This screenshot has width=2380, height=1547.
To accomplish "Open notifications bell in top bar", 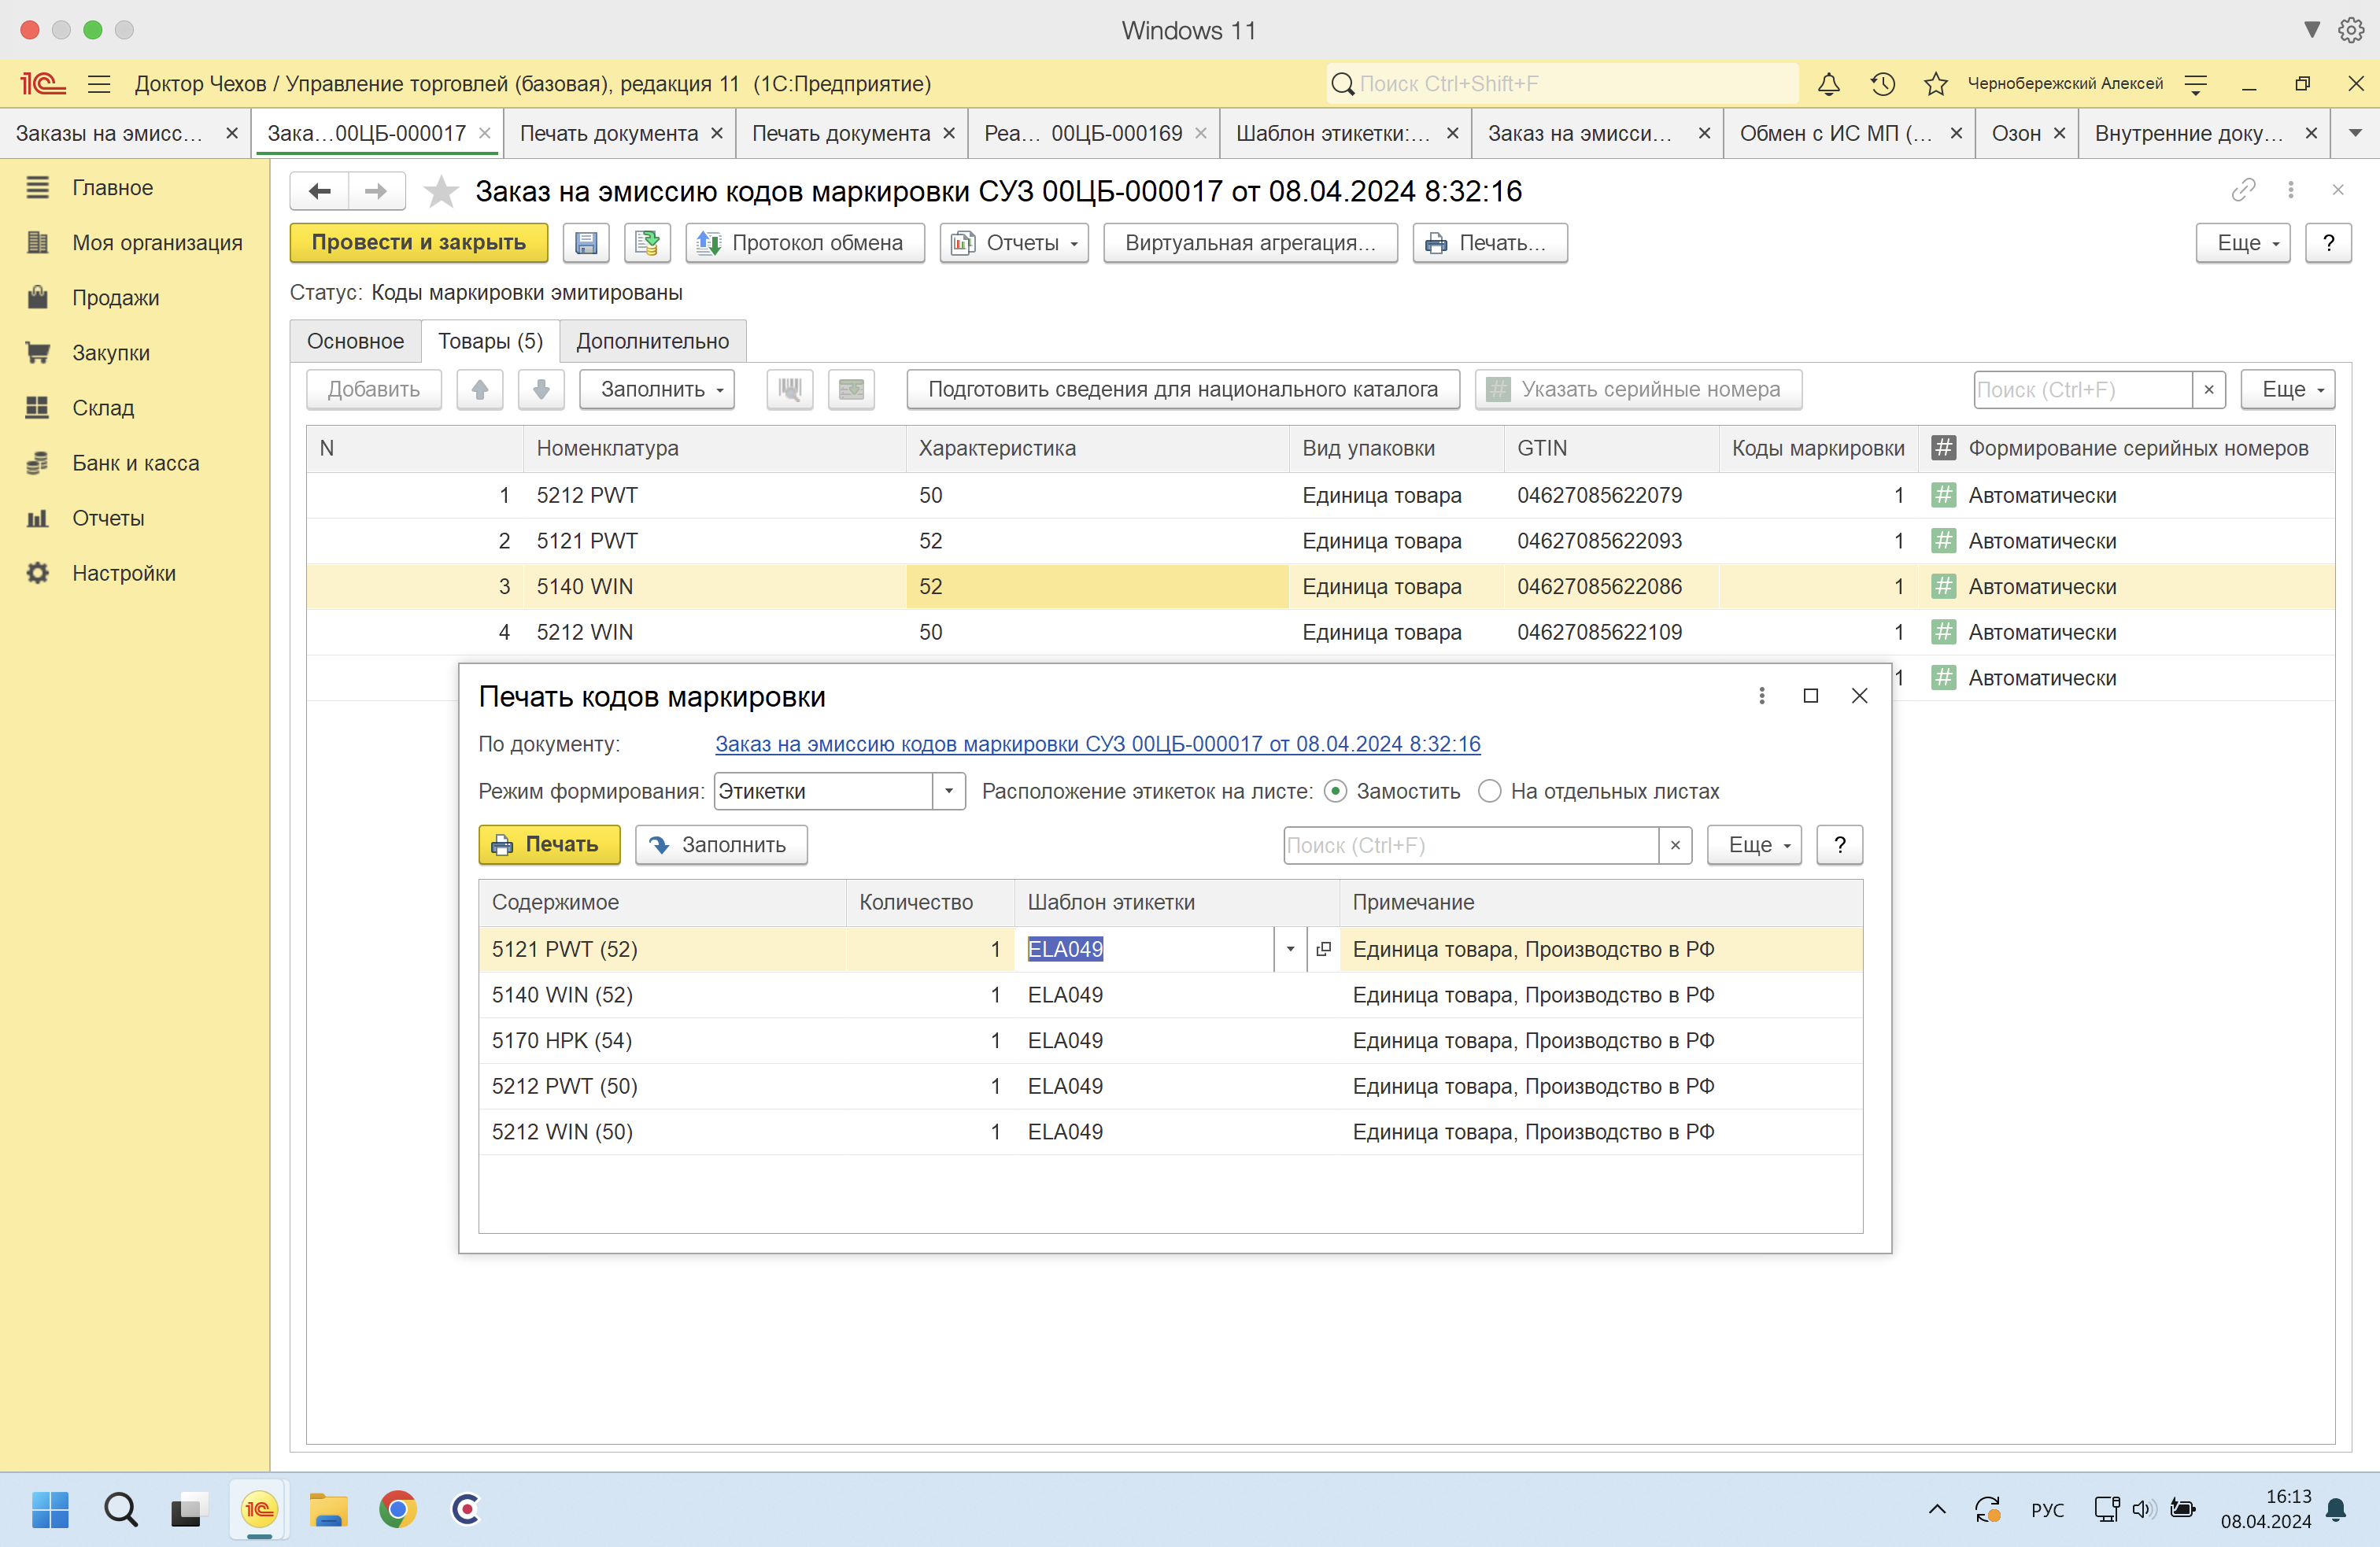I will (x=1828, y=84).
